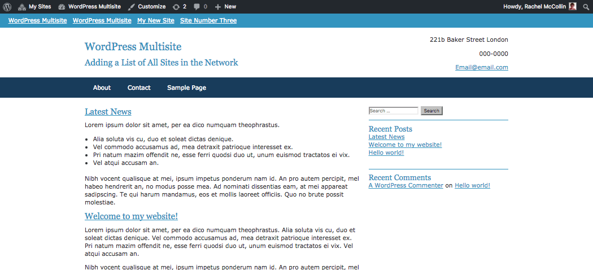Open the Welcome to my website! post heading

(131, 216)
